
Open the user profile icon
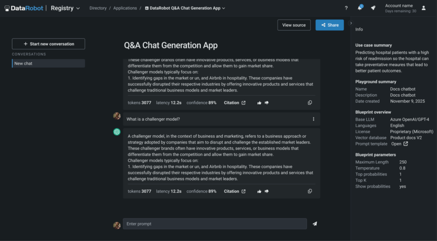click(x=423, y=8)
